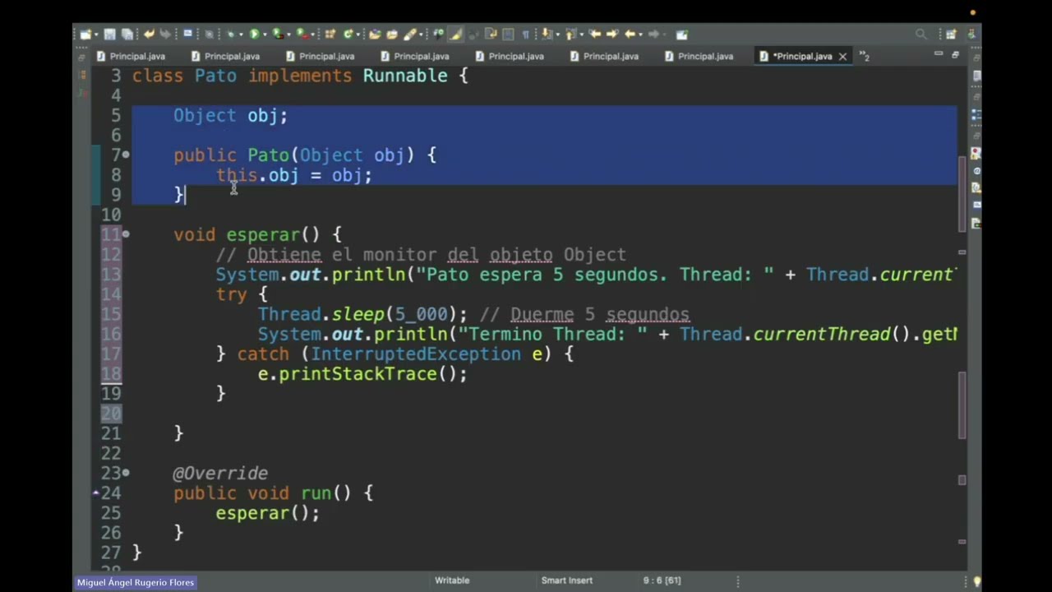Click cursor position 9 : 6 [61]
Screen dimensions: 1052x592
662,580
